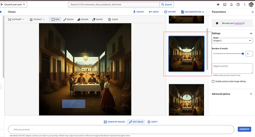
Task: Click the info icon in feedback banner
Action: [217, 23]
